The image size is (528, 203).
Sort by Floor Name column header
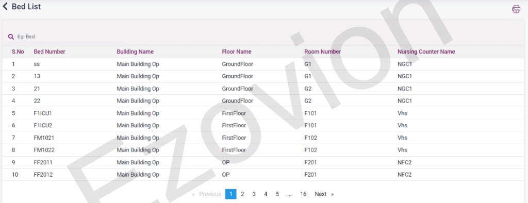236,52
